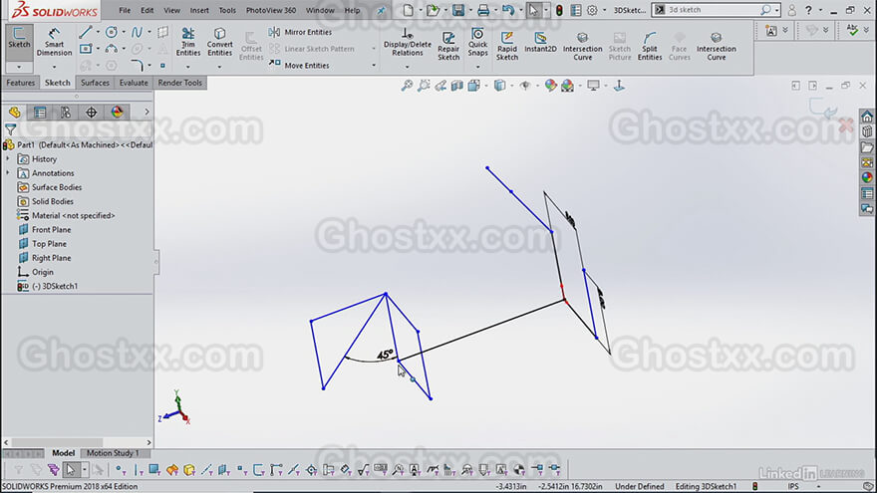Open the DisplayManager tab
Viewport: 877px width, 493px height.
click(x=117, y=113)
